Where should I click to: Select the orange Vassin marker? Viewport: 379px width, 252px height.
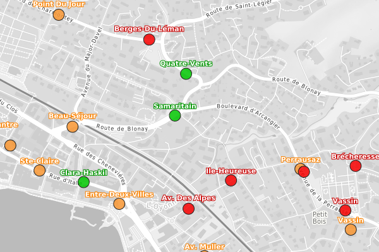[x=351, y=230]
